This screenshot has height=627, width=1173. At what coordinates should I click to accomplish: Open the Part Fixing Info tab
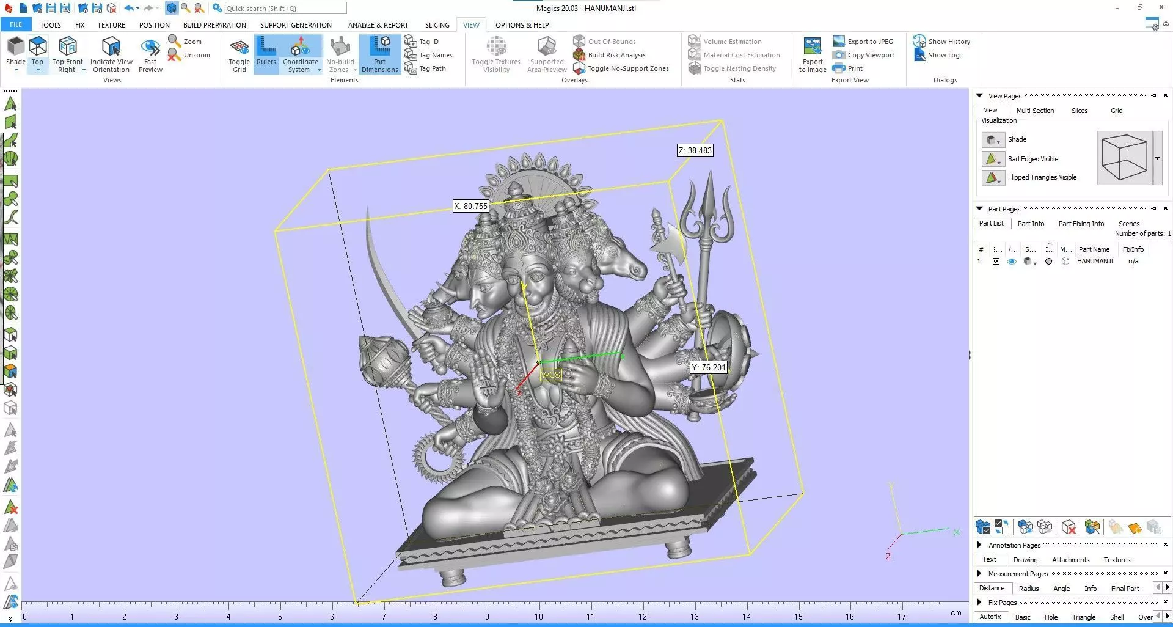point(1081,224)
